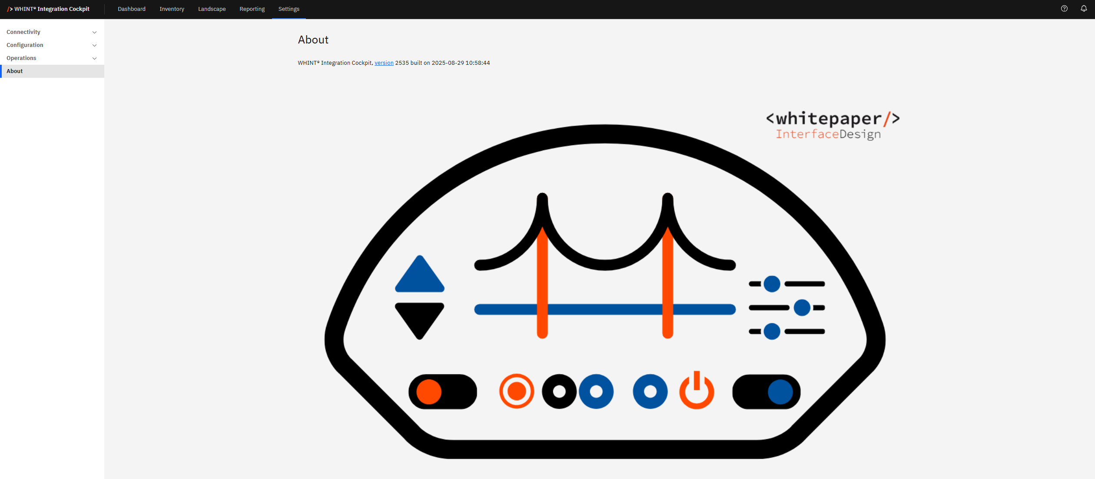Click the help question mark icon
Screen dimensions: 1095x479
[x=1064, y=9]
